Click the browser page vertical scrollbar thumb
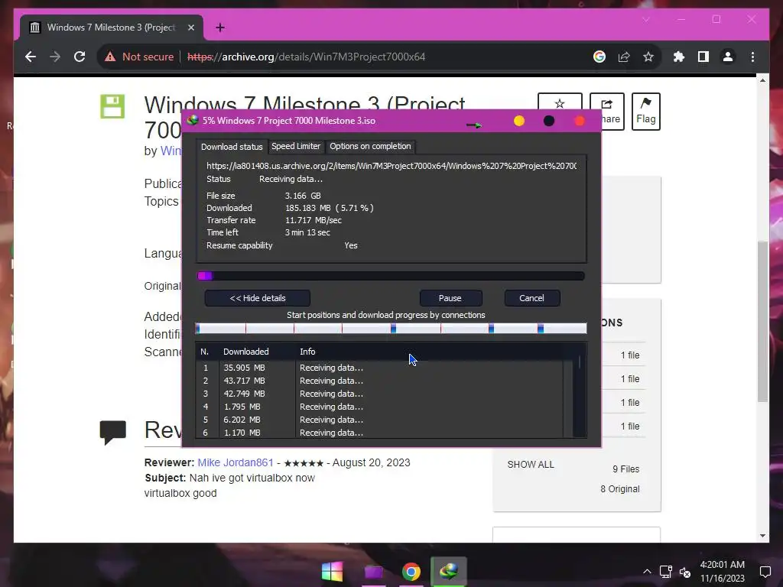Image resolution: width=783 pixels, height=587 pixels. coord(762,321)
